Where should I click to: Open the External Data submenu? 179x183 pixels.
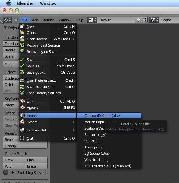pos(48,130)
